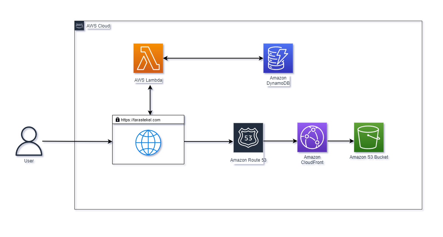Screen dimensions: 443x237
Task: Click the https://tarastekel.com address text
Action: (x=140, y=120)
